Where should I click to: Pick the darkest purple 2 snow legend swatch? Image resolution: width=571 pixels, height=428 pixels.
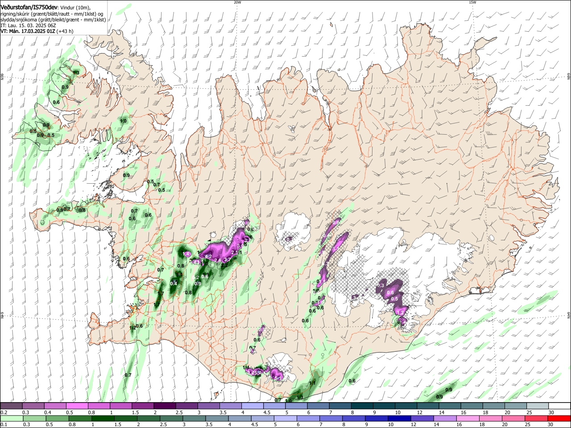165,406
